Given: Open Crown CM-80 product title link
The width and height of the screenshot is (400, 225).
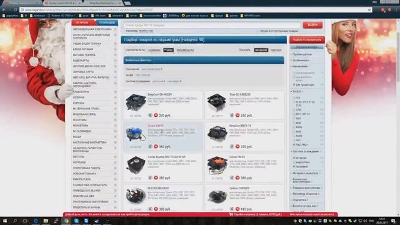Looking at the screenshot, I should tap(156, 126).
